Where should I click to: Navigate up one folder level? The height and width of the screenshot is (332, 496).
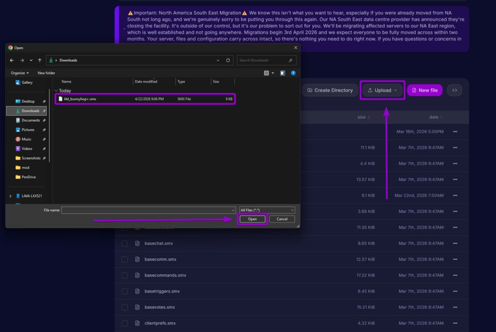39,60
